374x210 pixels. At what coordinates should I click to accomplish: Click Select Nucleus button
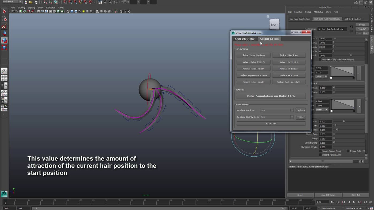tap(289, 55)
